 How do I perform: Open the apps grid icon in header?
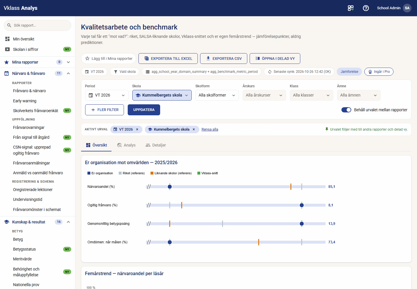pyautogui.click(x=351, y=8)
